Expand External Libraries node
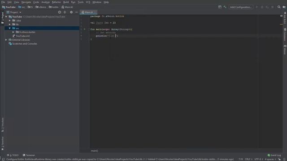Screen dimensions: 287x161 pos(6,40)
